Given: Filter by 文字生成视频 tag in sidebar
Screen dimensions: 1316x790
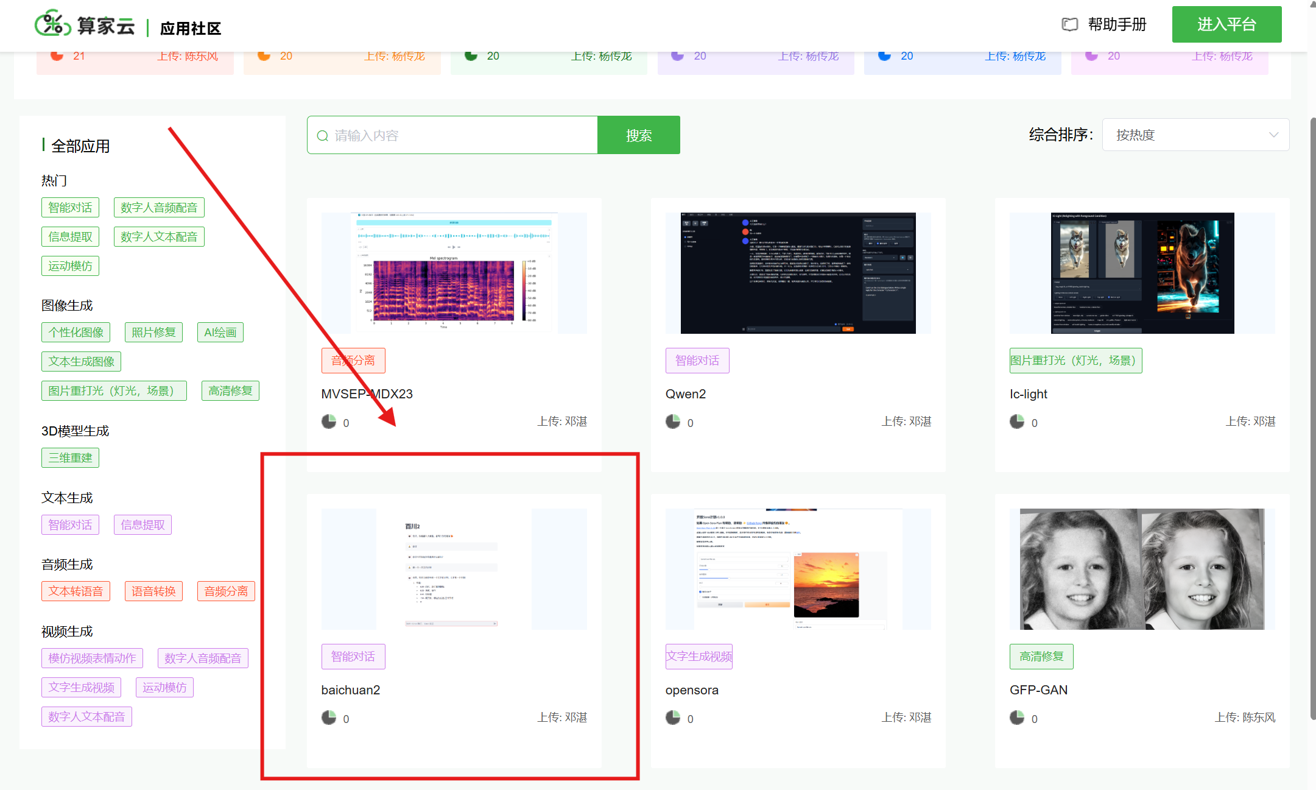Looking at the screenshot, I should pyautogui.click(x=82, y=688).
